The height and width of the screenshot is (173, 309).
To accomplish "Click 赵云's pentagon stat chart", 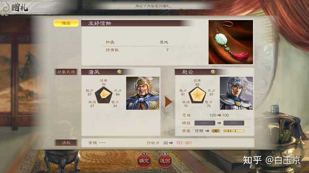I will click(197, 95).
